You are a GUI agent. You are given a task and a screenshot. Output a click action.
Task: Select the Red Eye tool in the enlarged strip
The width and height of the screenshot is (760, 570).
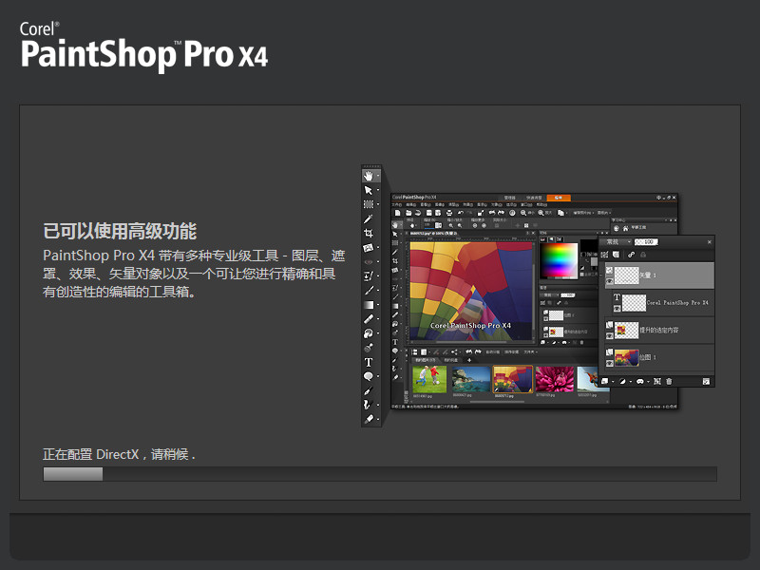[x=369, y=262]
